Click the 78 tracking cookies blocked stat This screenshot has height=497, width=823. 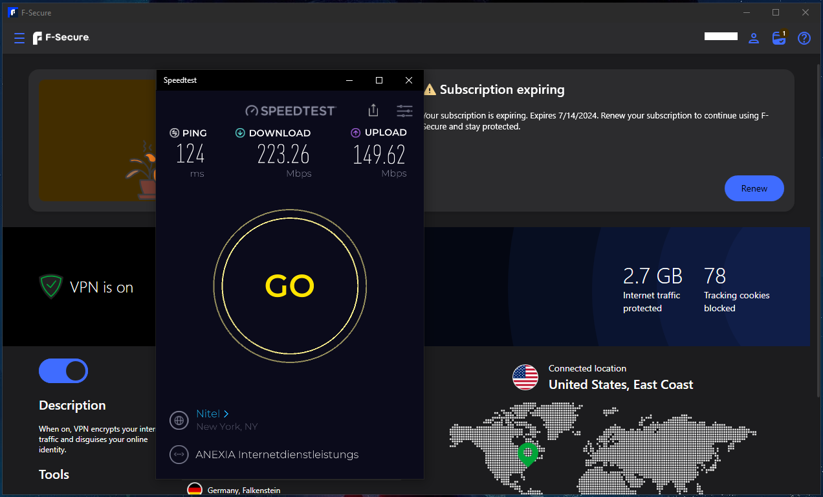736,289
